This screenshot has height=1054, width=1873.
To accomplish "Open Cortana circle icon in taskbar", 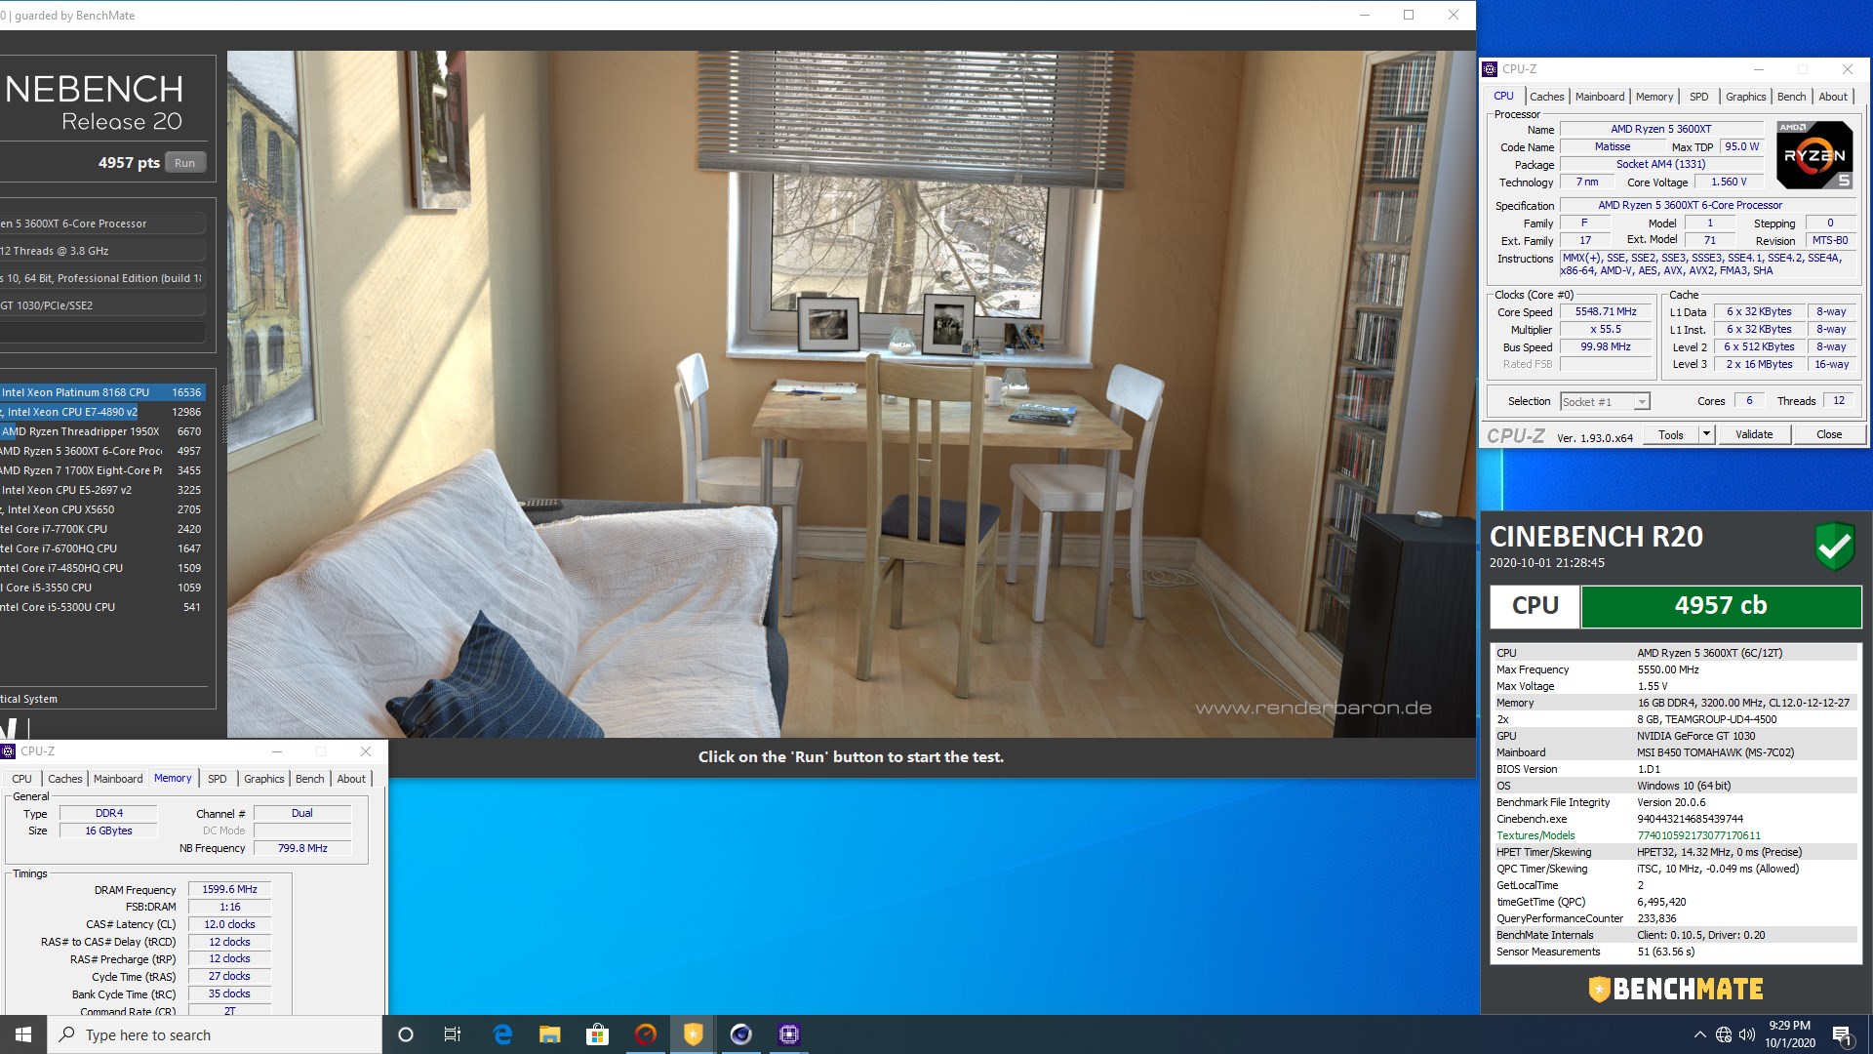I will (406, 1034).
